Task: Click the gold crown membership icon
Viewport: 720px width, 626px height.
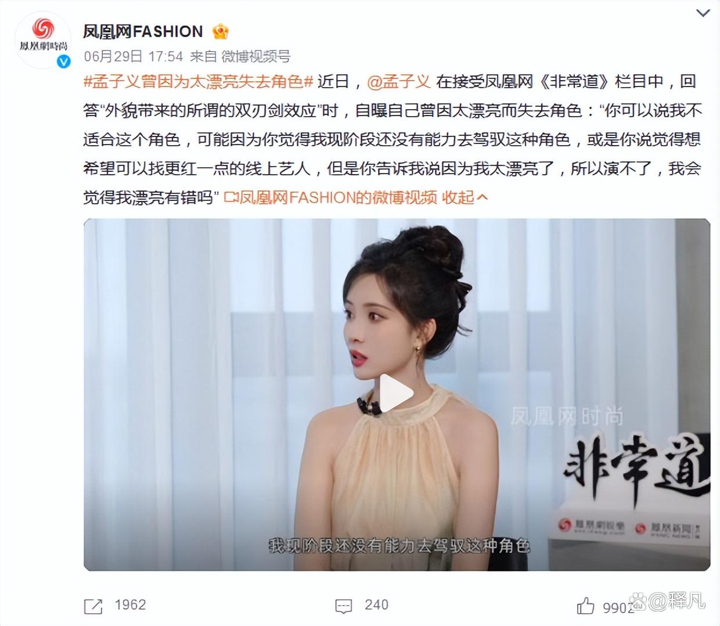Action: pos(221,31)
